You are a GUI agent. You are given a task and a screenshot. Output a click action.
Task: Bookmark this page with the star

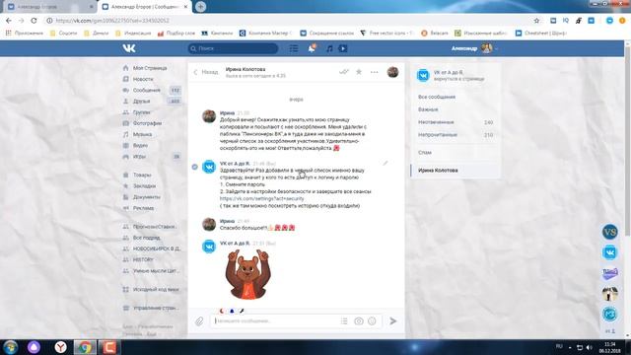click(536, 21)
